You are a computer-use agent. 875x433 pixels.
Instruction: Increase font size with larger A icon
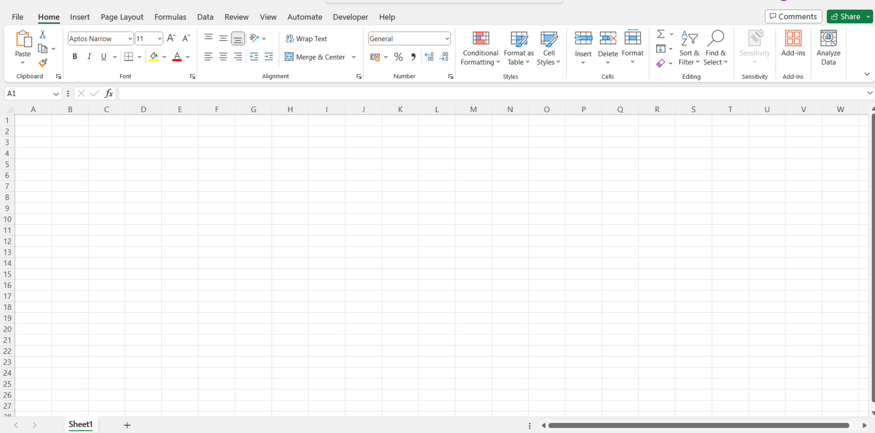tap(171, 38)
